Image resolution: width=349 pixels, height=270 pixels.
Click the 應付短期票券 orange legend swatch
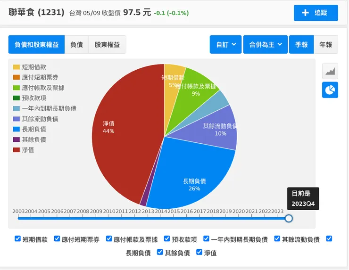pyautogui.click(x=17, y=77)
